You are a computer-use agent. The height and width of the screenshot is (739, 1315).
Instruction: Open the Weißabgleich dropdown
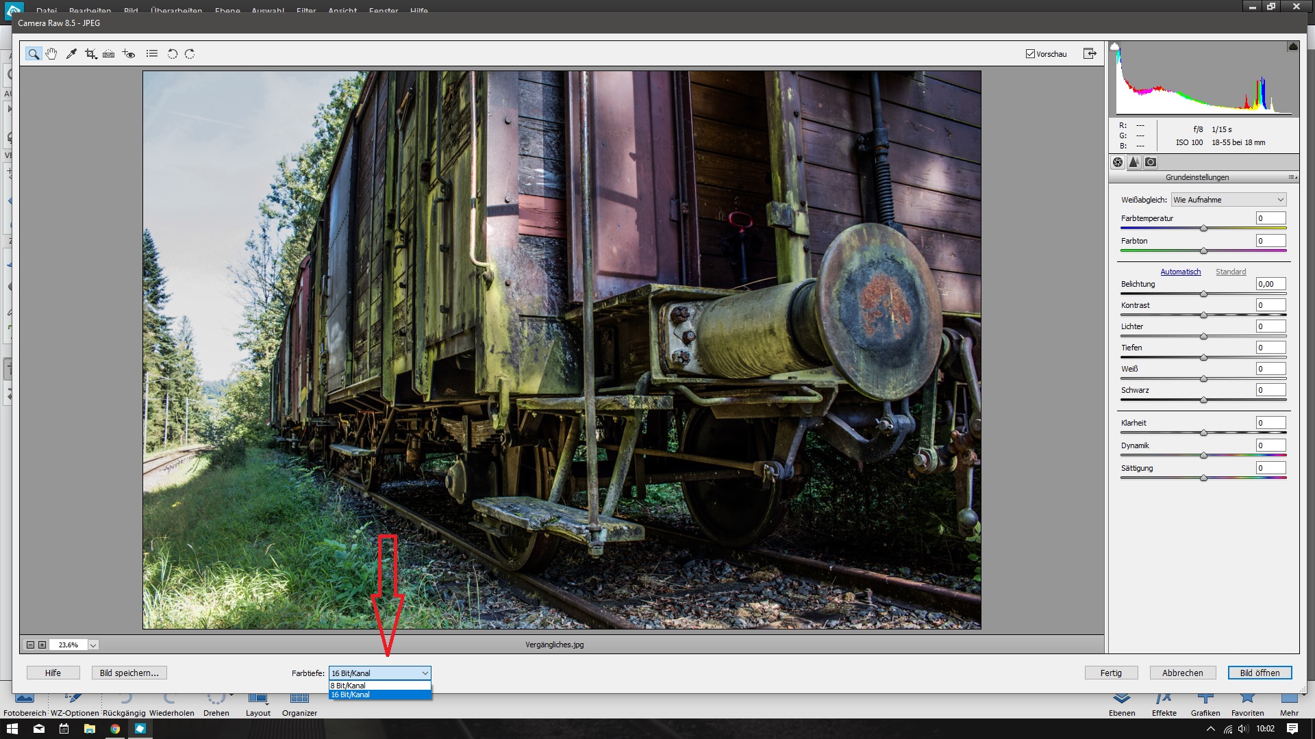pos(1228,200)
